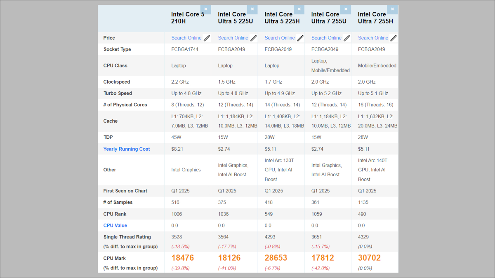
Task: Click edit pencil for Ultra 7 255U price
Action: pyautogui.click(x=347, y=38)
